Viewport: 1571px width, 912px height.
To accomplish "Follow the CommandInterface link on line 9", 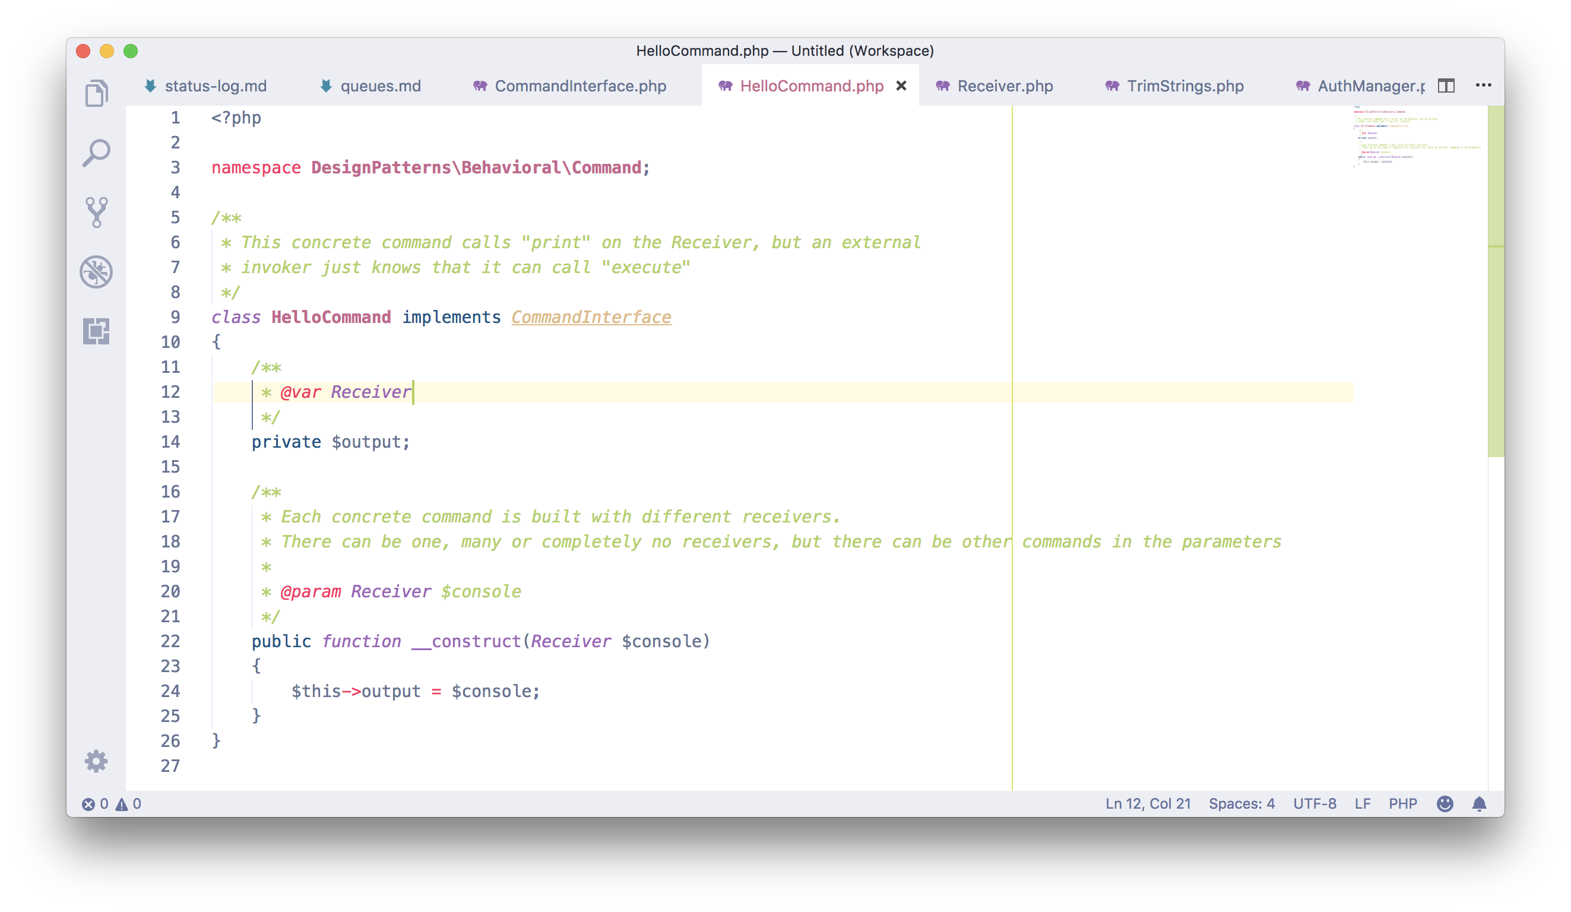I will point(591,317).
